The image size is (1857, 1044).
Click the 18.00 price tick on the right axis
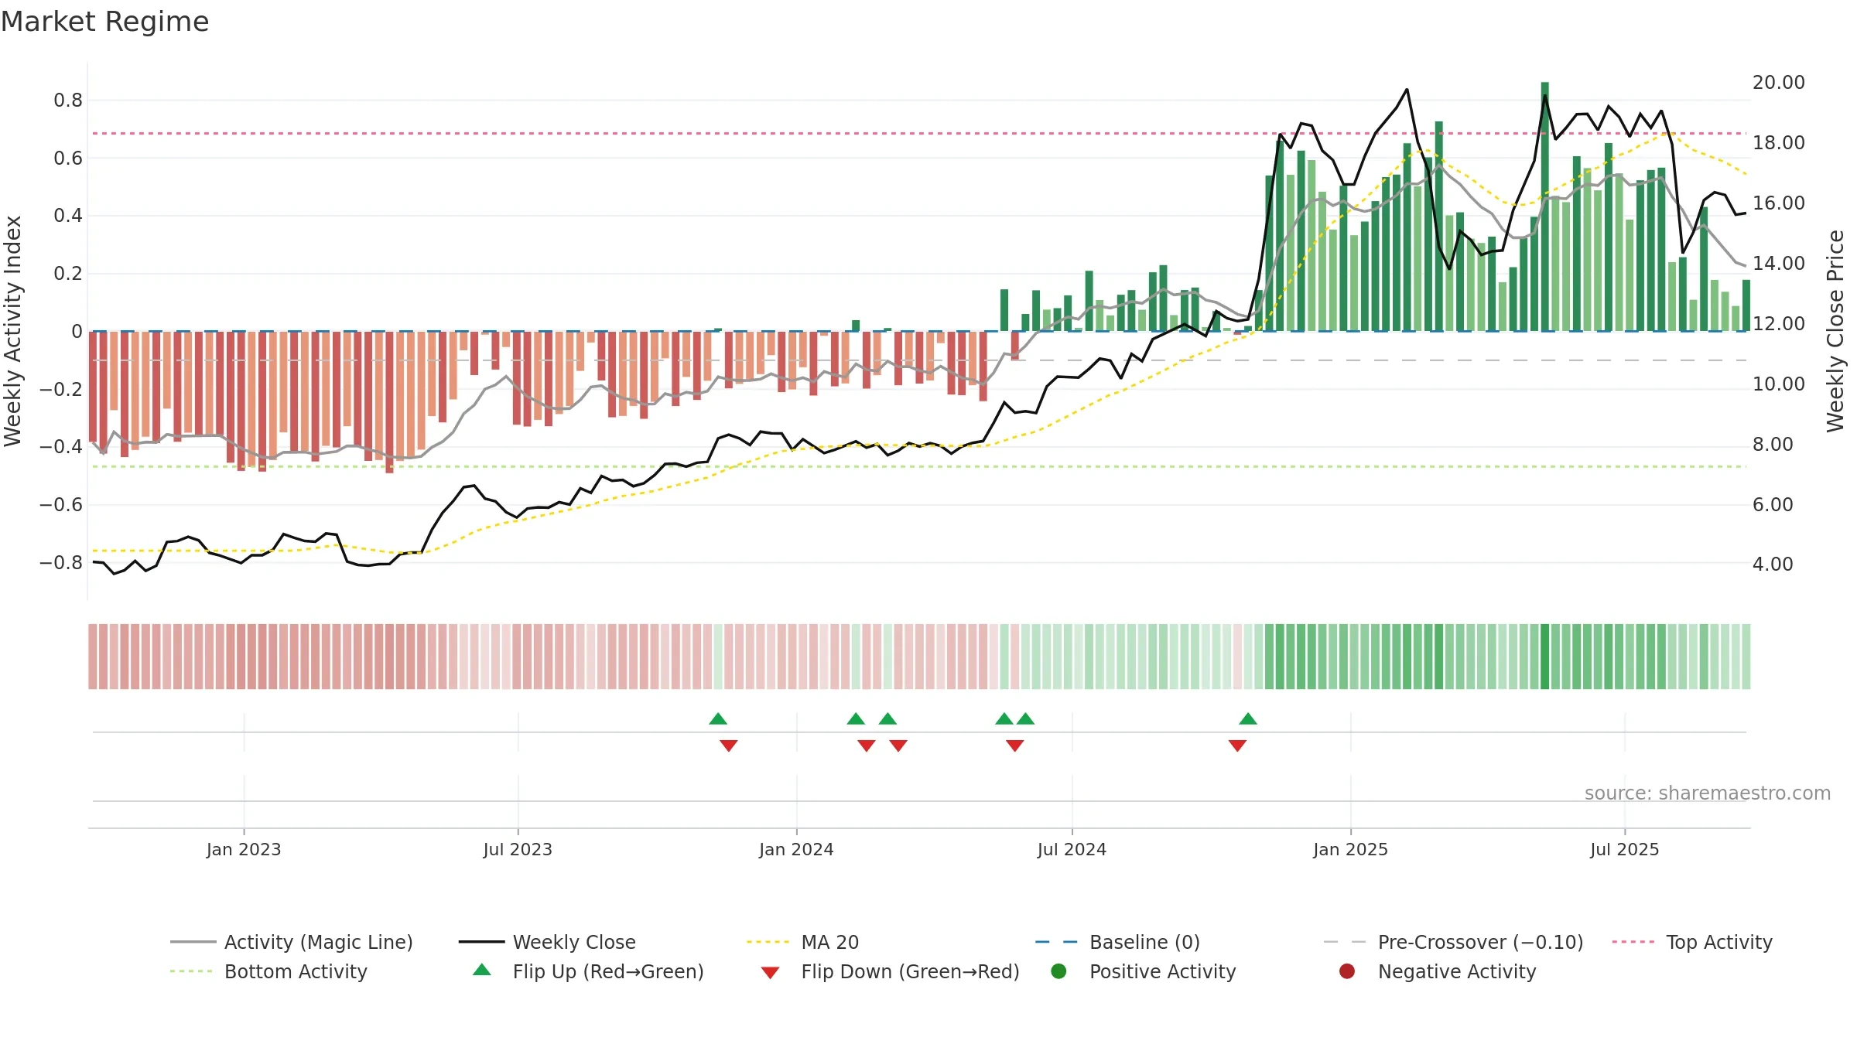(1779, 143)
